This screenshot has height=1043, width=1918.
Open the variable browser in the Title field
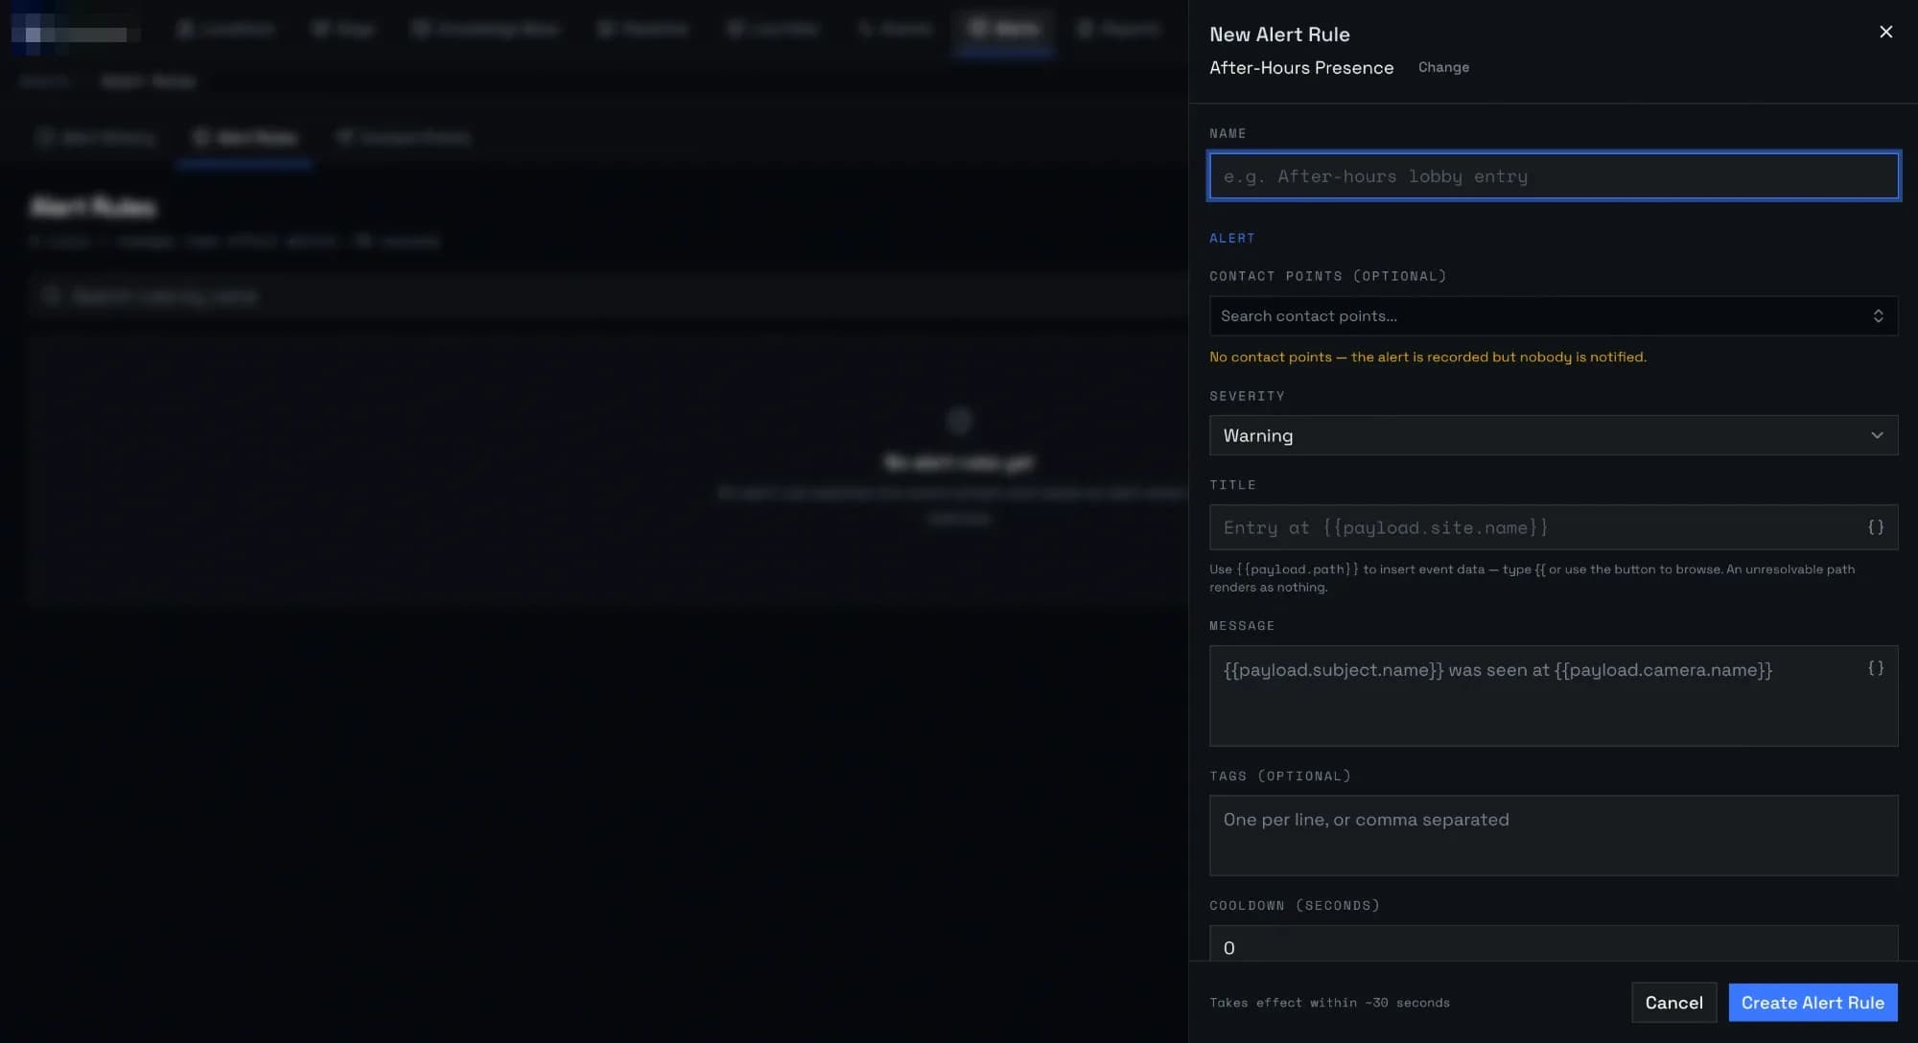[x=1876, y=527]
